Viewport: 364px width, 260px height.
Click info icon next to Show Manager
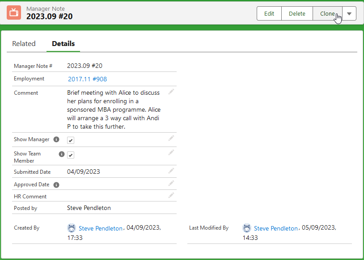coord(56,139)
